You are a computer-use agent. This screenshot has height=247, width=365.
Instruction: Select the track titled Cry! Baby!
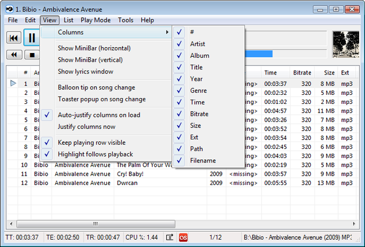pos(130,174)
